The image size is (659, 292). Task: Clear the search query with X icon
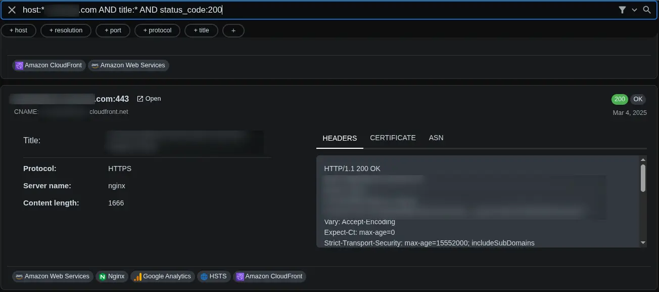(x=12, y=10)
